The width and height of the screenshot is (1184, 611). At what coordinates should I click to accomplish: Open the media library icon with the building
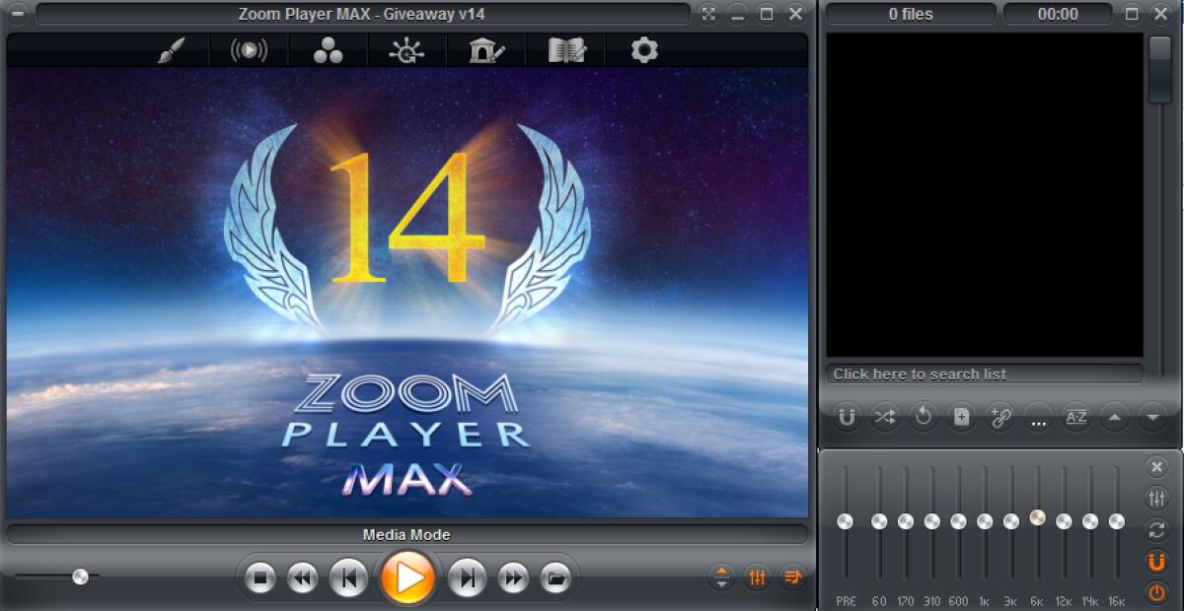[x=485, y=50]
